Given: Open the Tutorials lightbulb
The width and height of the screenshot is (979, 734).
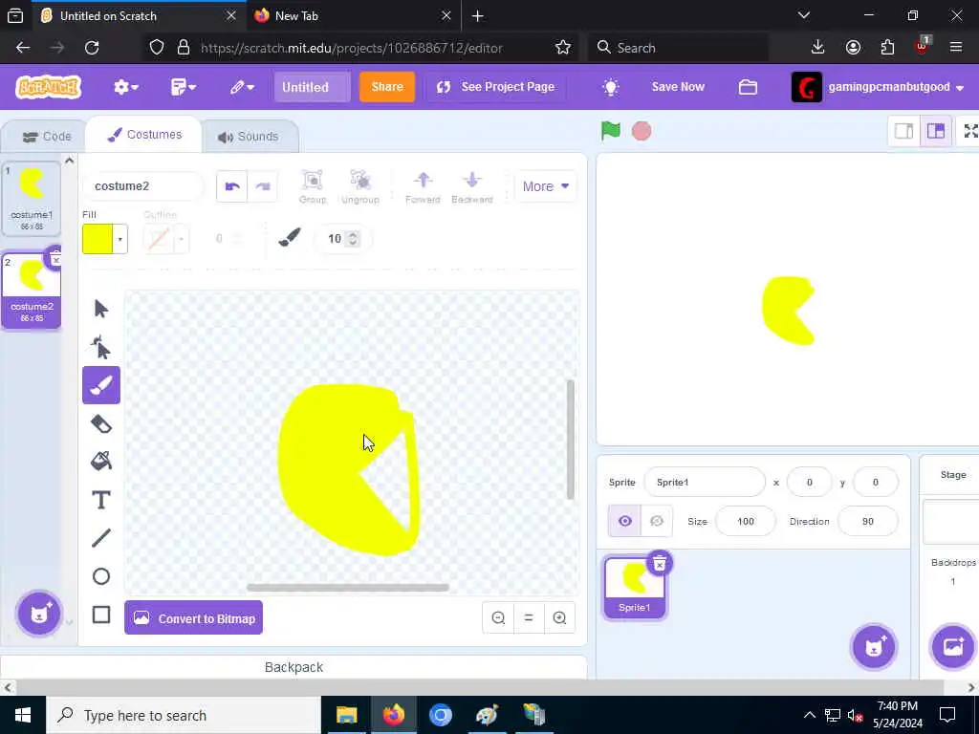Looking at the screenshot, I should pos(611,87).
